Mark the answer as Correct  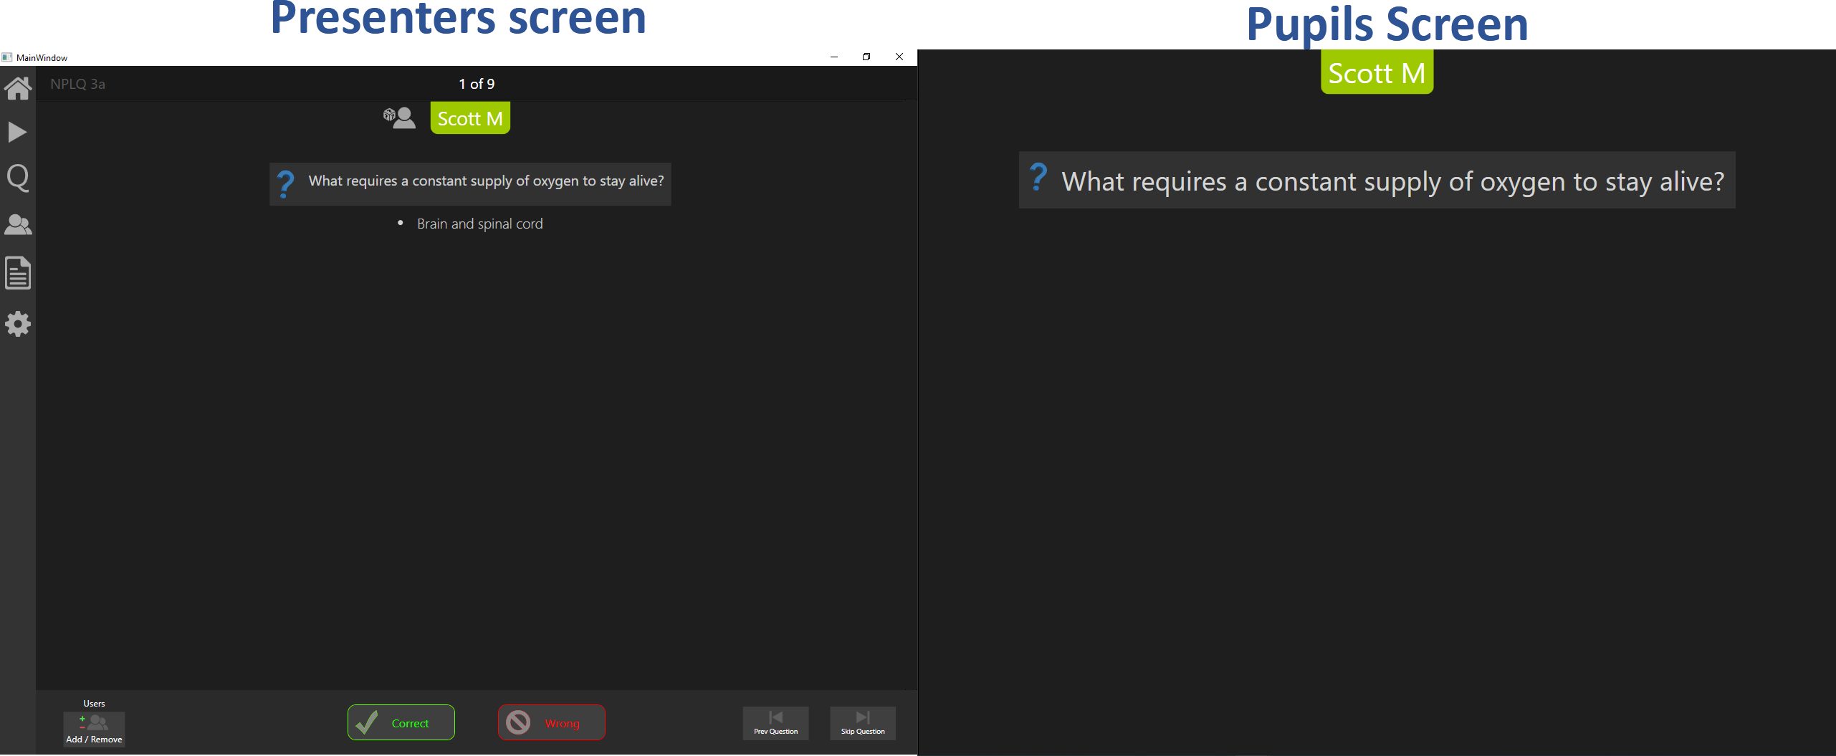tap(401, 722)
